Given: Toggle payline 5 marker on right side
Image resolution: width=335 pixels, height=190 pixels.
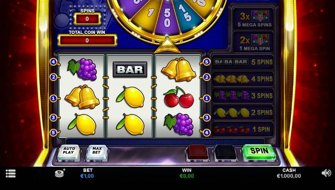Looking at the screenshot, I should point(206,62).
